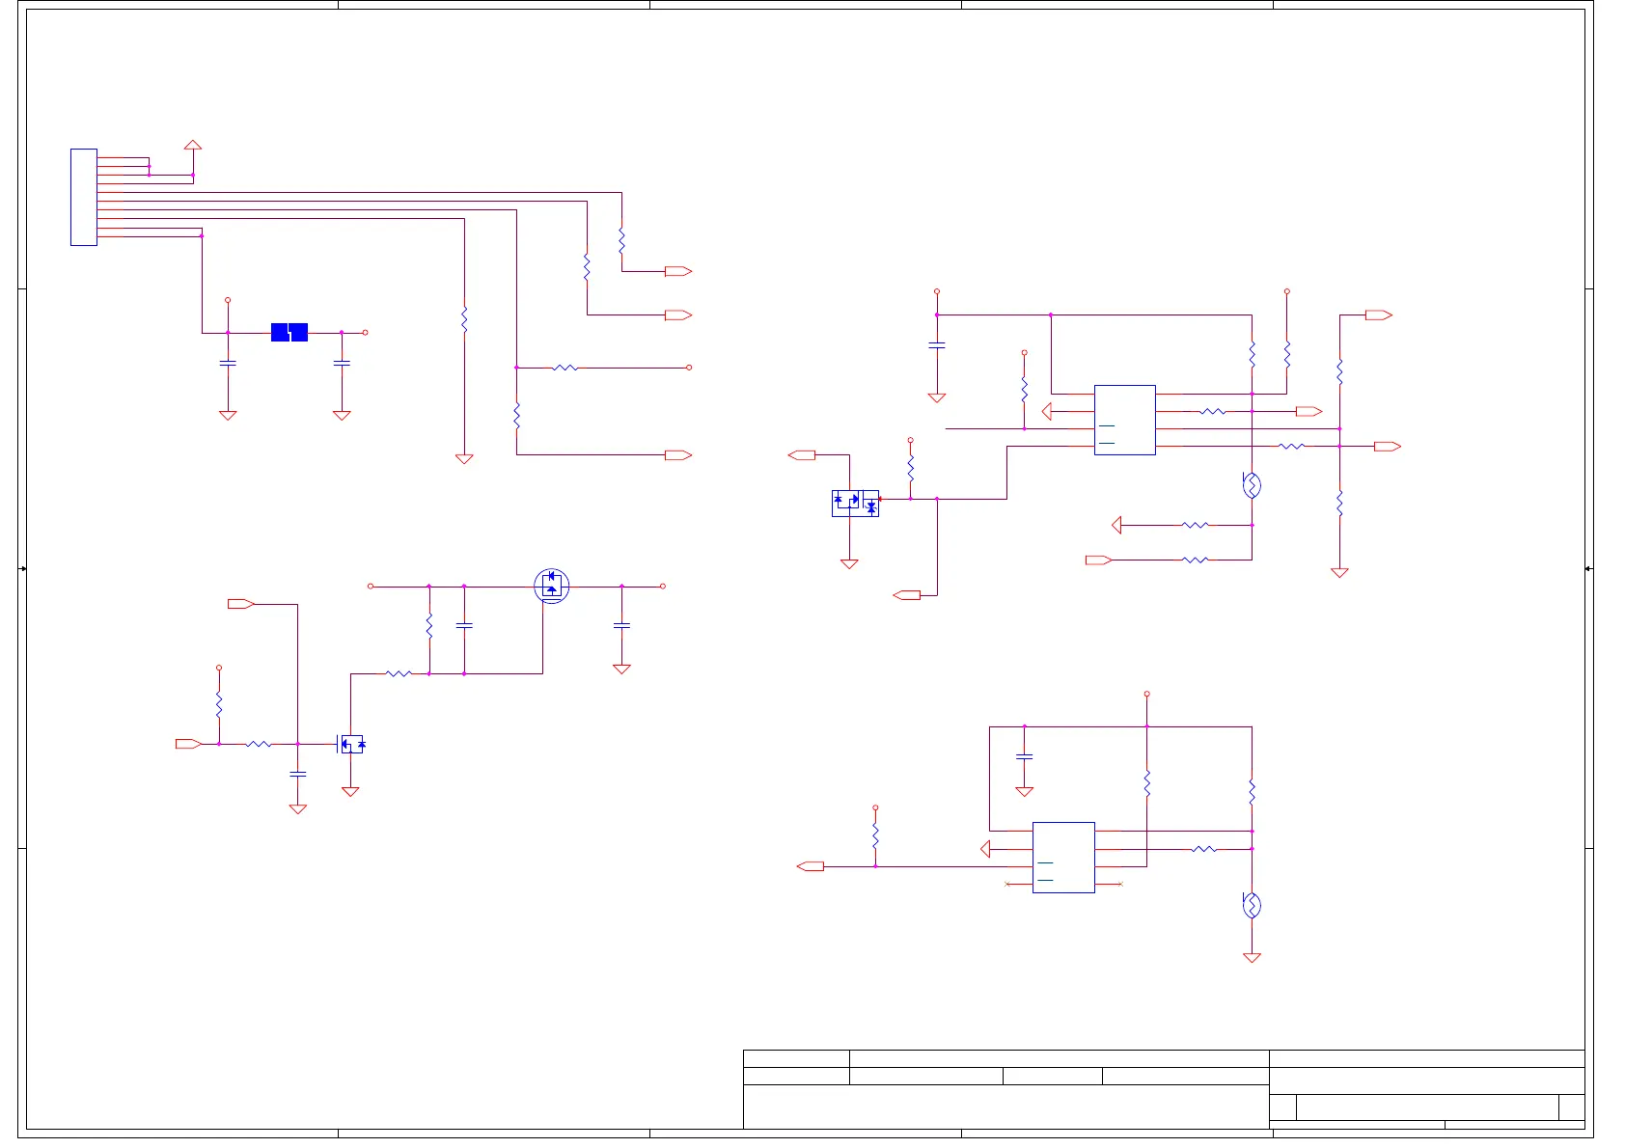Click the decoupling capacitor near the lower IC
The width and height of the screenshot is (1625, 1148).
tap(1025, 756)
